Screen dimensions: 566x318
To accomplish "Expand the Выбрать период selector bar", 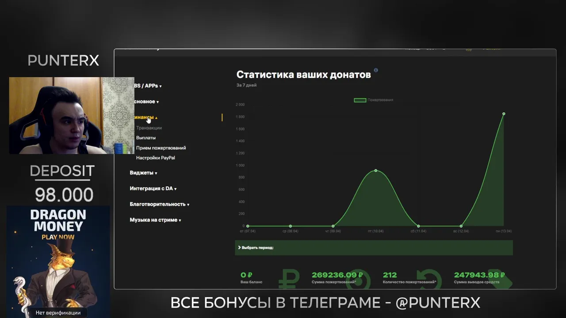I will point(374,248).
